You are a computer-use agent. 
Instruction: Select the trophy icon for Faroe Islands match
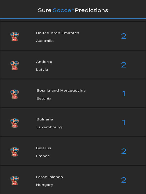(14, 181)
